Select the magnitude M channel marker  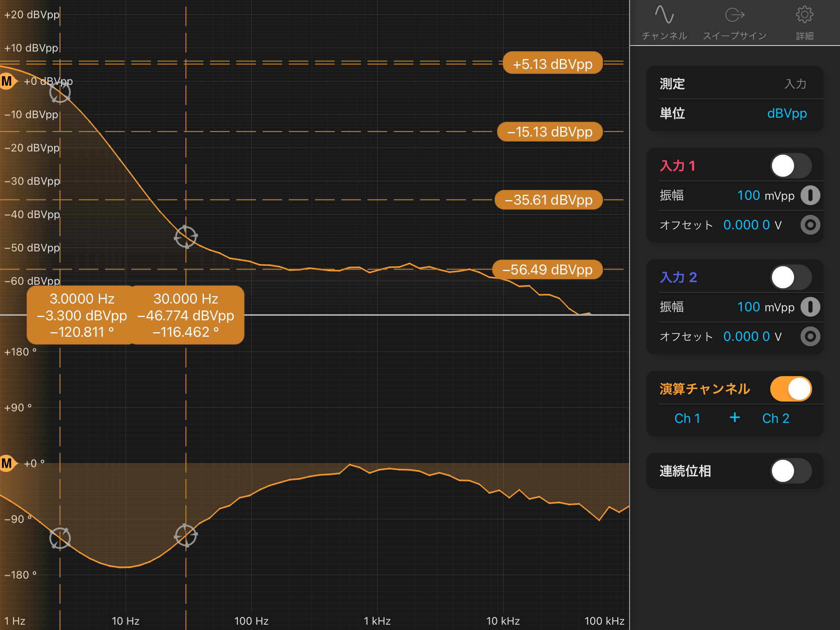(x=8, y=81)
